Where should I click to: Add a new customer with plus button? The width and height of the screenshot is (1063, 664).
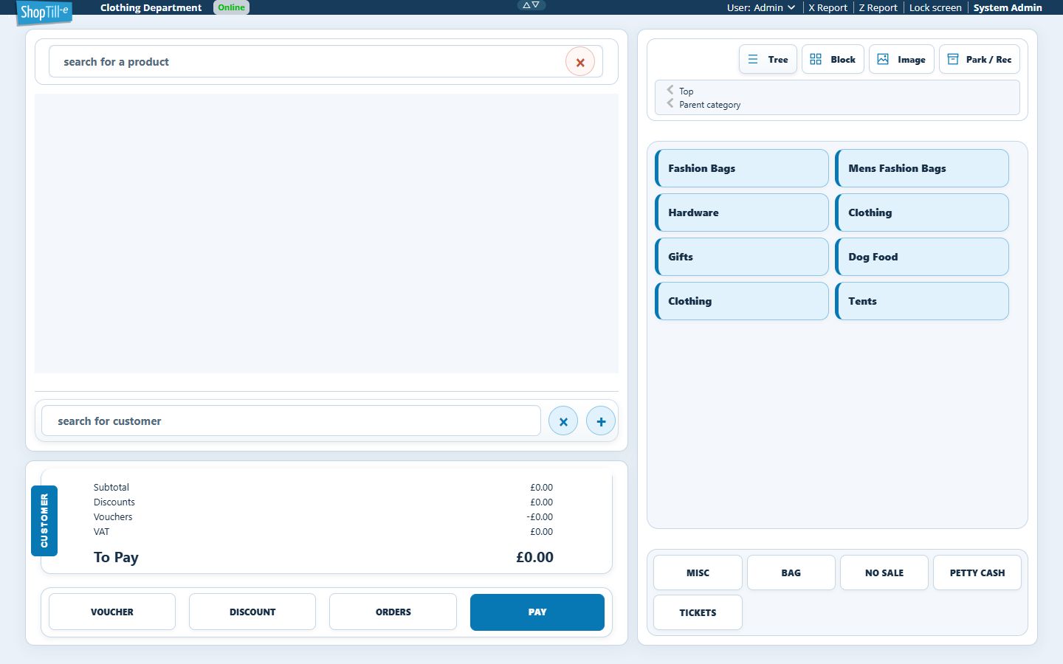(601, 421)
